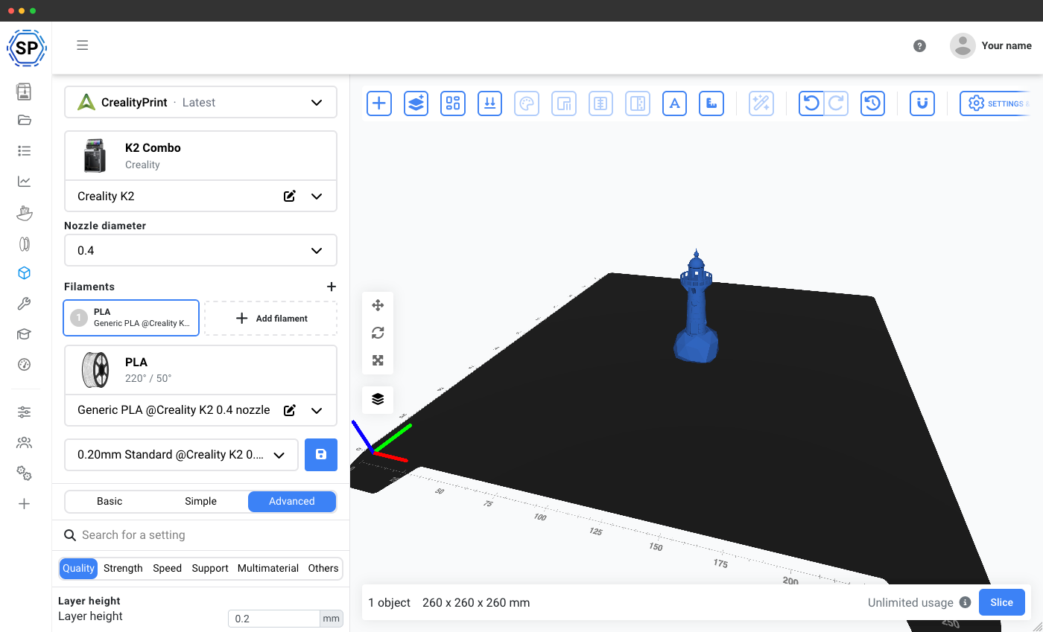Viewport: 1043px width, 632px height.
Task: Switch to Simple settings mode
Action: (x=200, y=502)
